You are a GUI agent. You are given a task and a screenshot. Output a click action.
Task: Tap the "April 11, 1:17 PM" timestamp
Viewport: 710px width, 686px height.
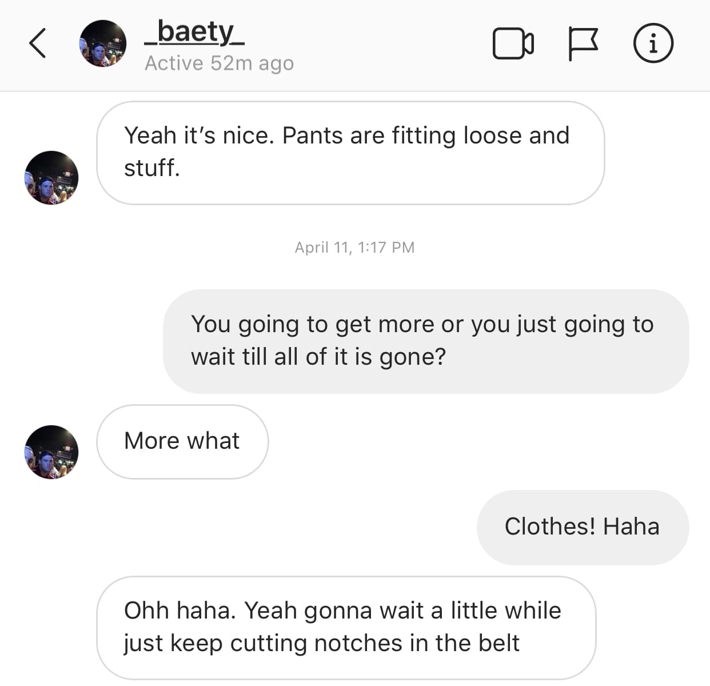(354, 248)
